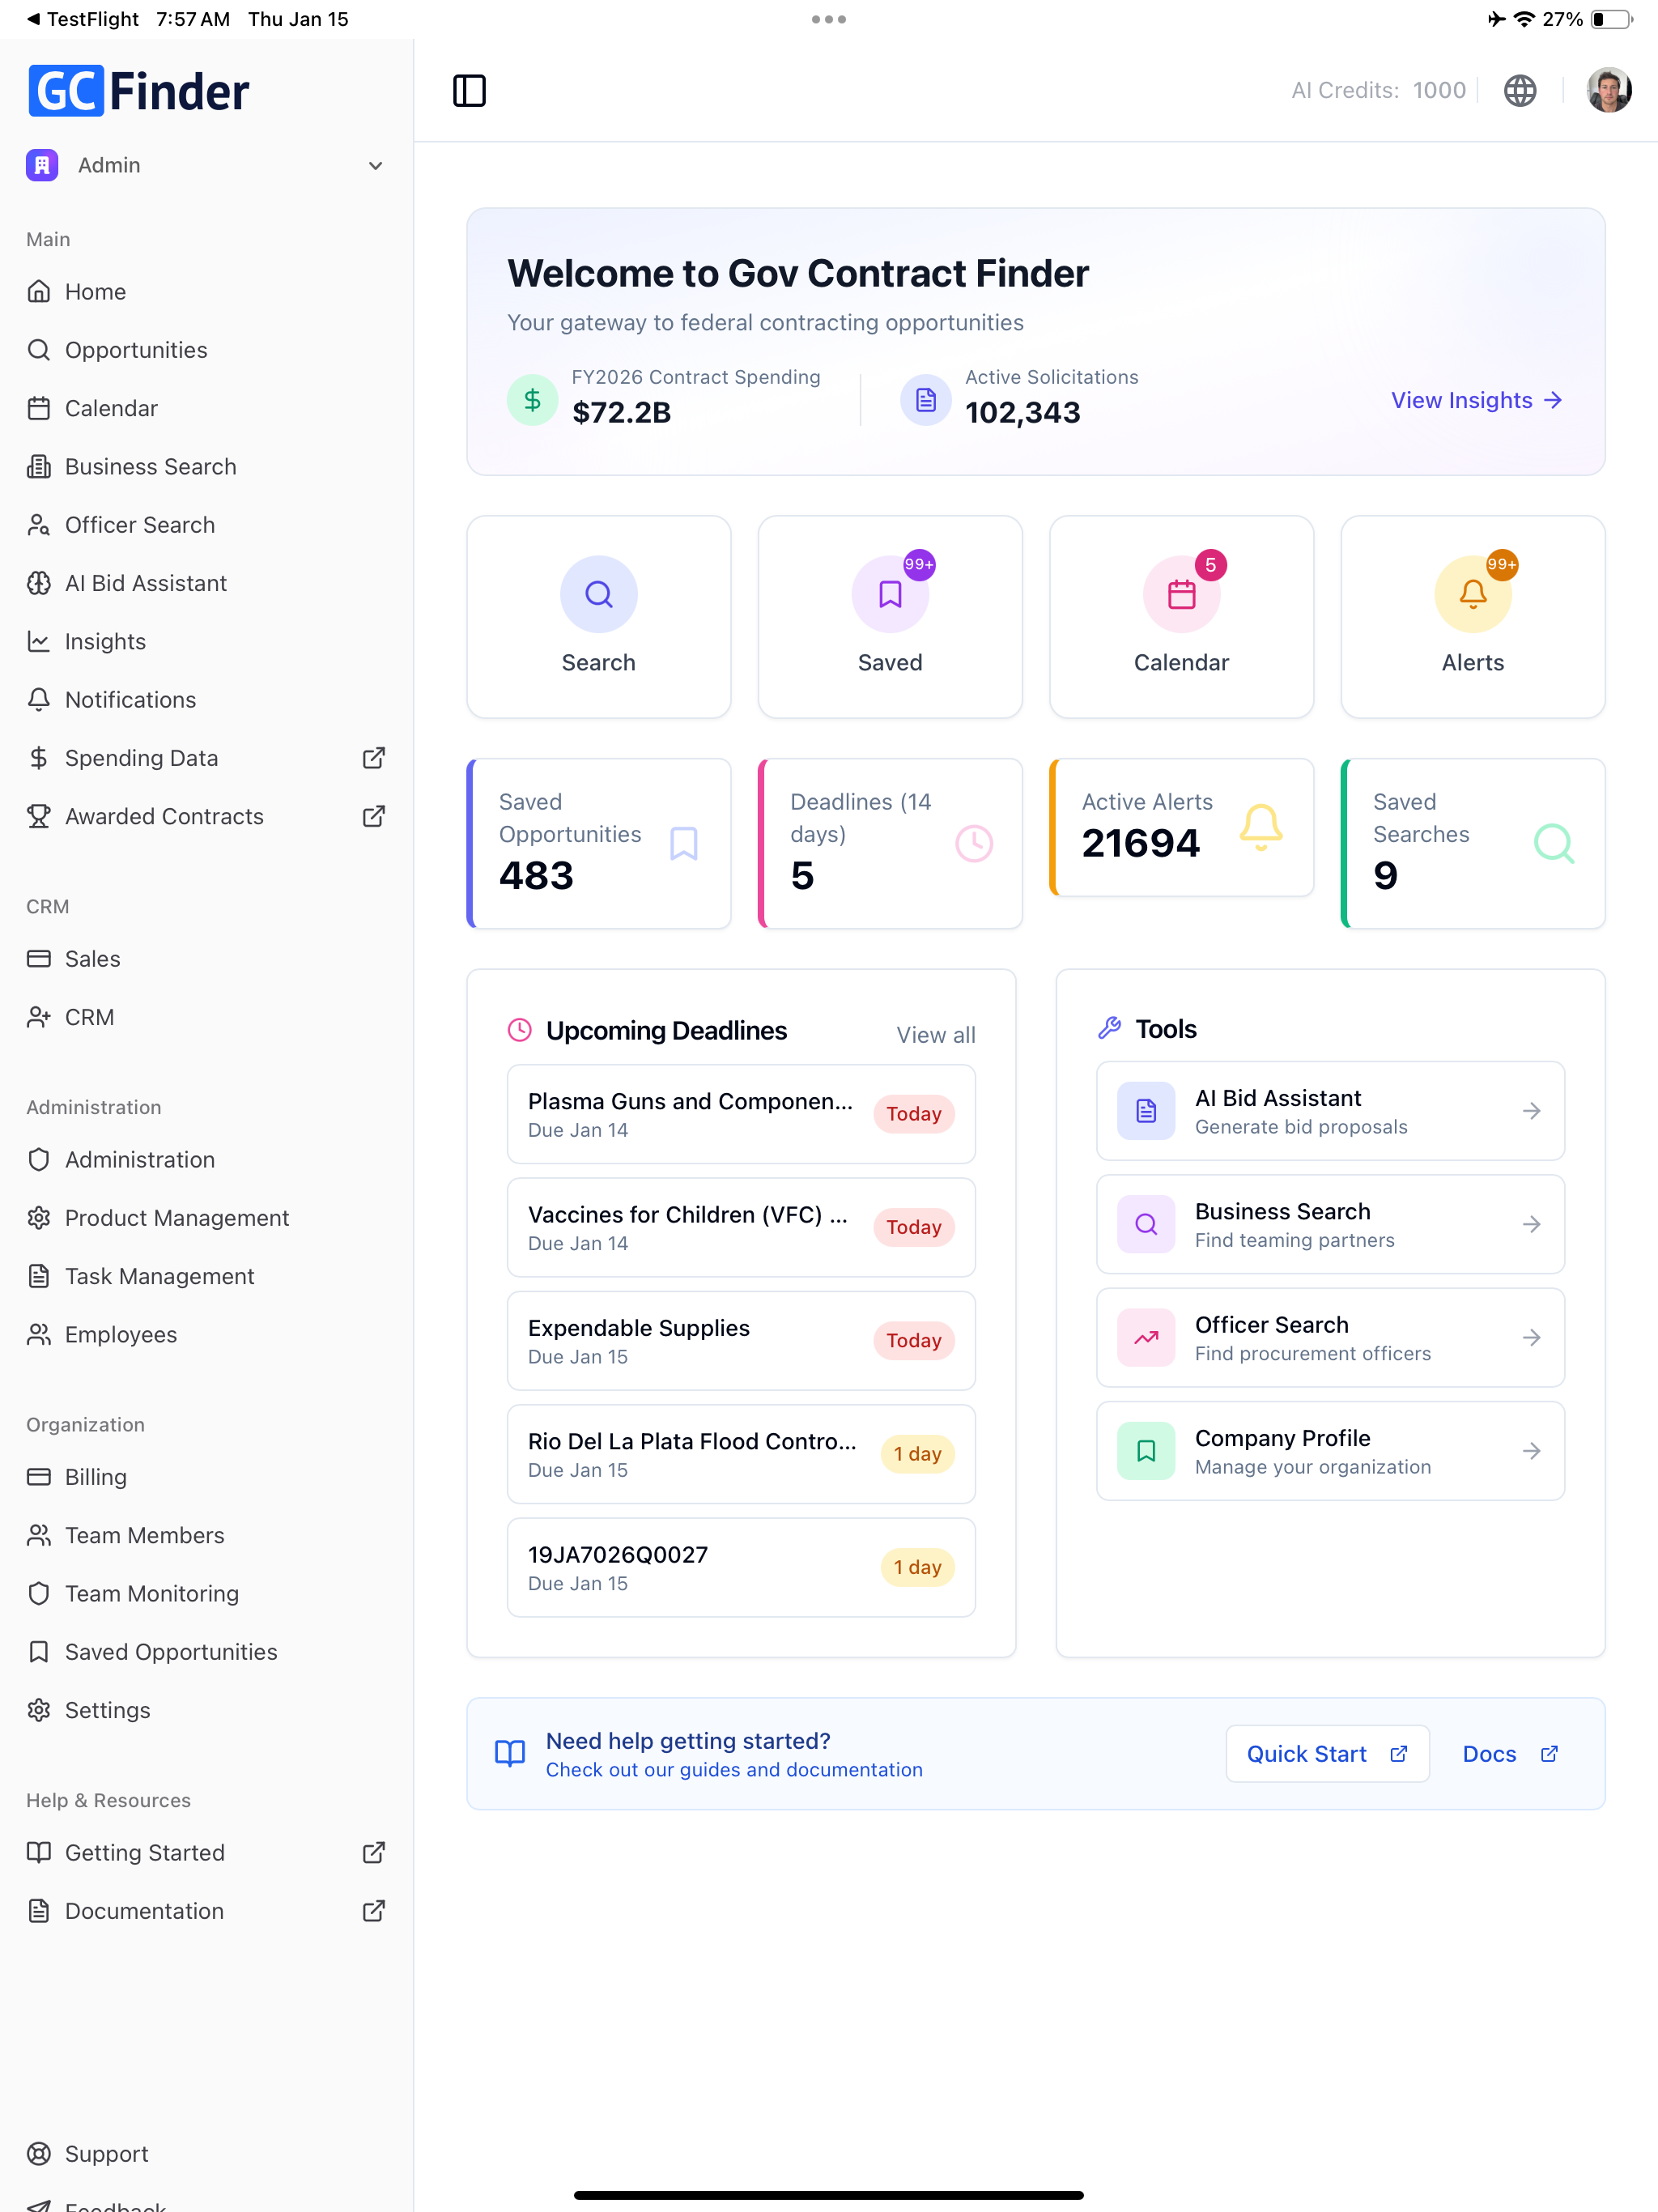Screen dimensions: 1658x2212
Task: Expand Officer Search tool arrow
Action: (1531, 1338)
